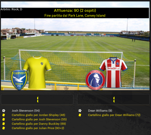Click the yellow card icon for Julian Price
Image resolution: width=151 pixels, height=135 pixels.
4,128
